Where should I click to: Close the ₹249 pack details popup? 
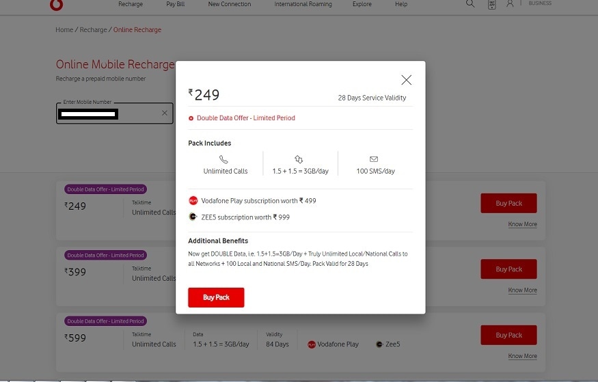pos(407,80)
